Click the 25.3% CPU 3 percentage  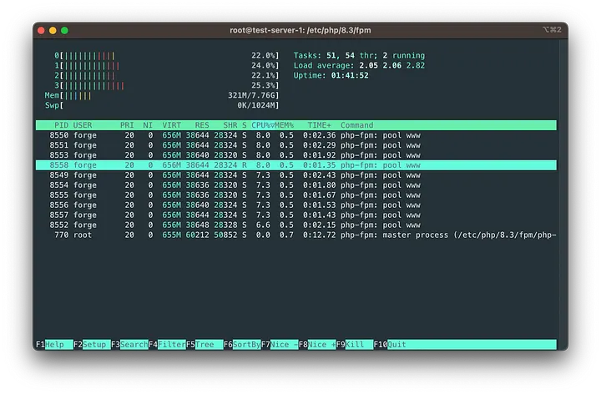(263, 85)
